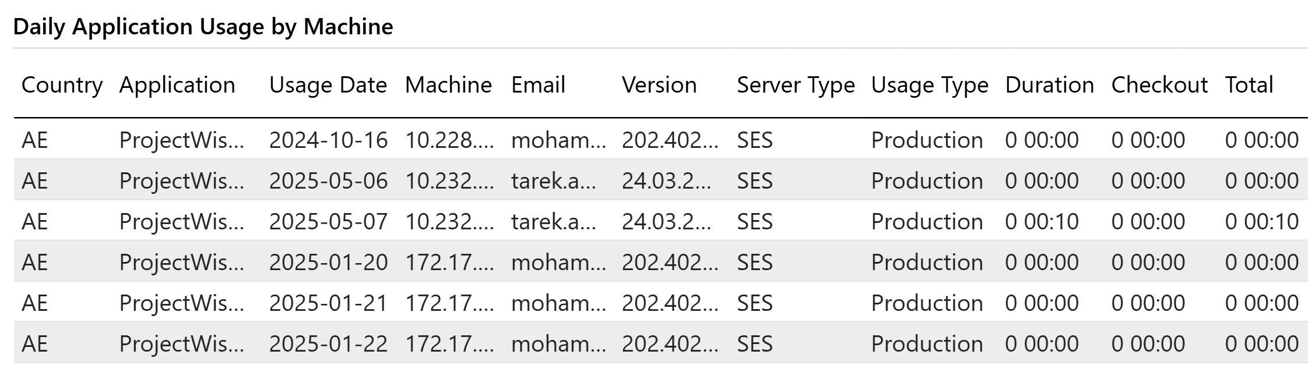1308x365 pixels.
Task: Click the Machine column header
Action: (x=448, y=85)
